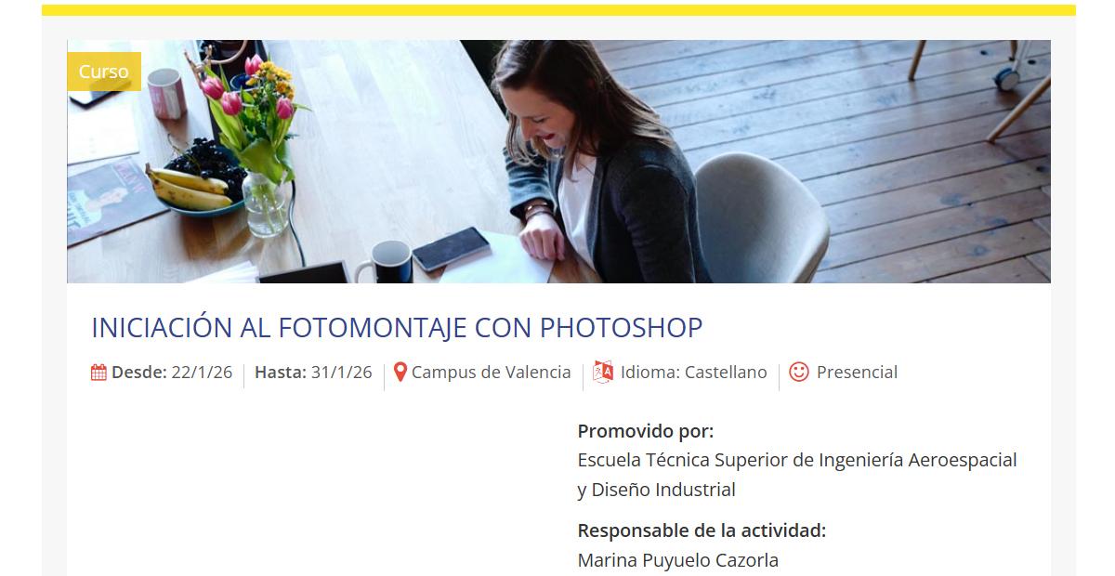Click Escuela Técnica Superior de Ingeniería Aeroespacial text
Screen dimensions: 1115x576
tap(797, 460)
